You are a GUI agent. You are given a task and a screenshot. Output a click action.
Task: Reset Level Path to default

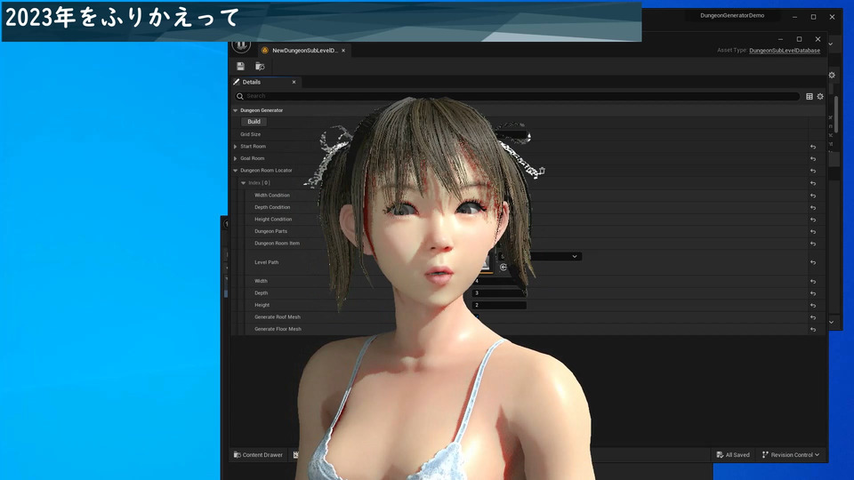click(x=812, y=262)
